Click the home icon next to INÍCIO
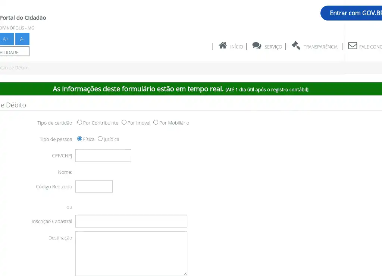382x276 pixels. click(223, 46)
